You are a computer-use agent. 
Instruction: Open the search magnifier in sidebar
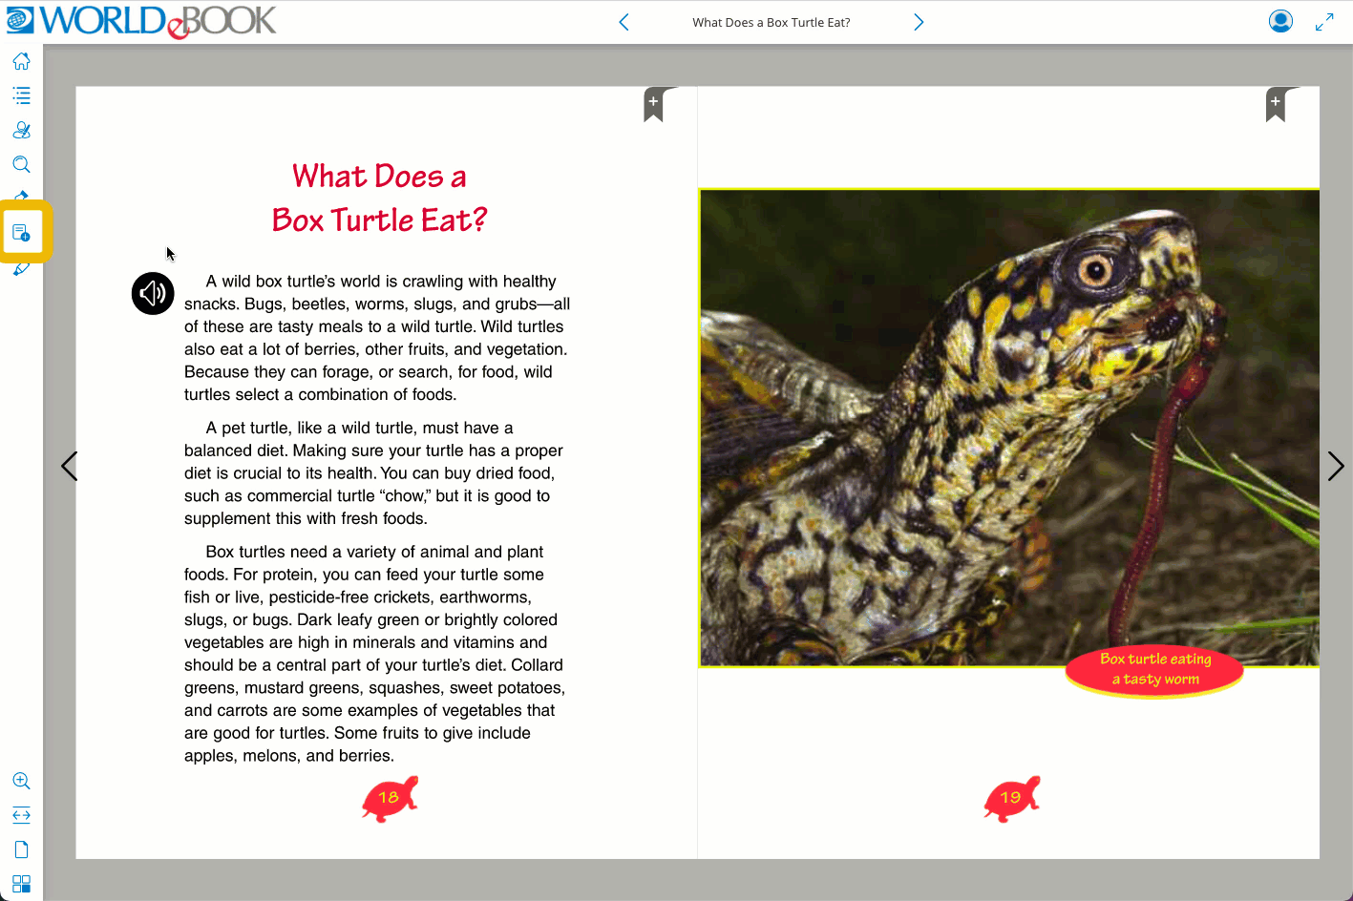(x=21, y=164)
